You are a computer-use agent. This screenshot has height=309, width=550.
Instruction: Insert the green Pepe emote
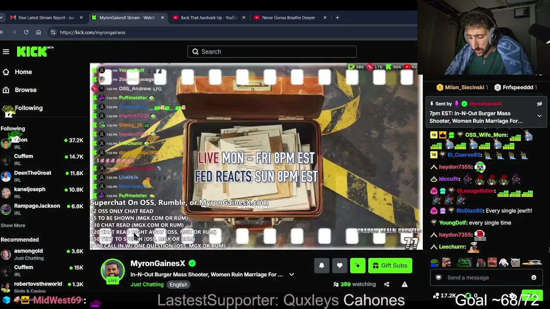click(x=464, y=262)
